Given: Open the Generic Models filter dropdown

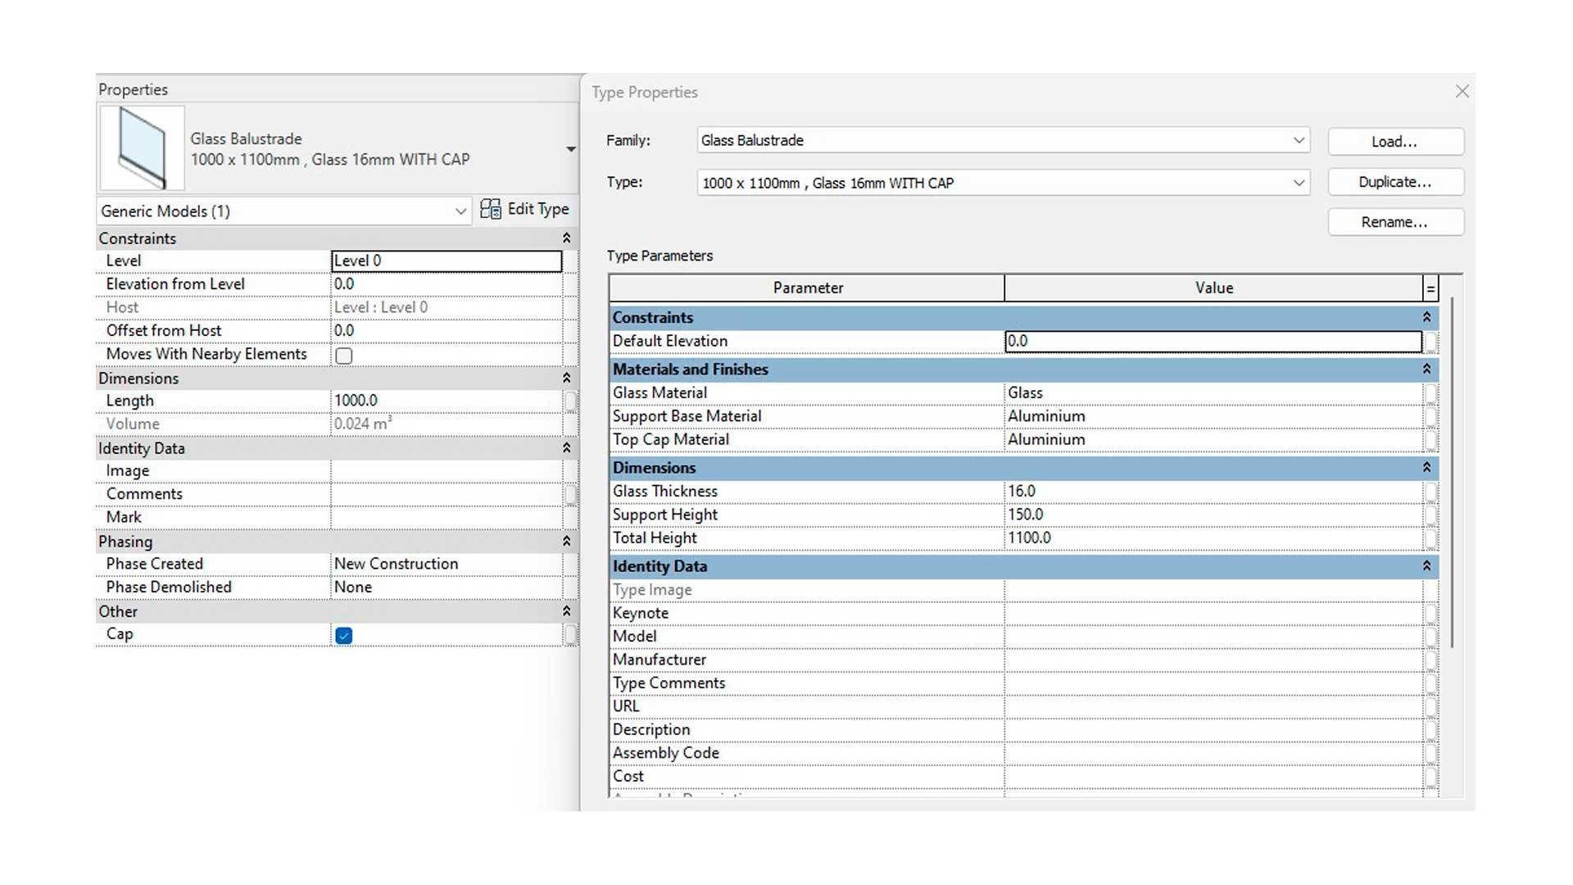Looking at the screenshot, I should [x=460, y=211].
